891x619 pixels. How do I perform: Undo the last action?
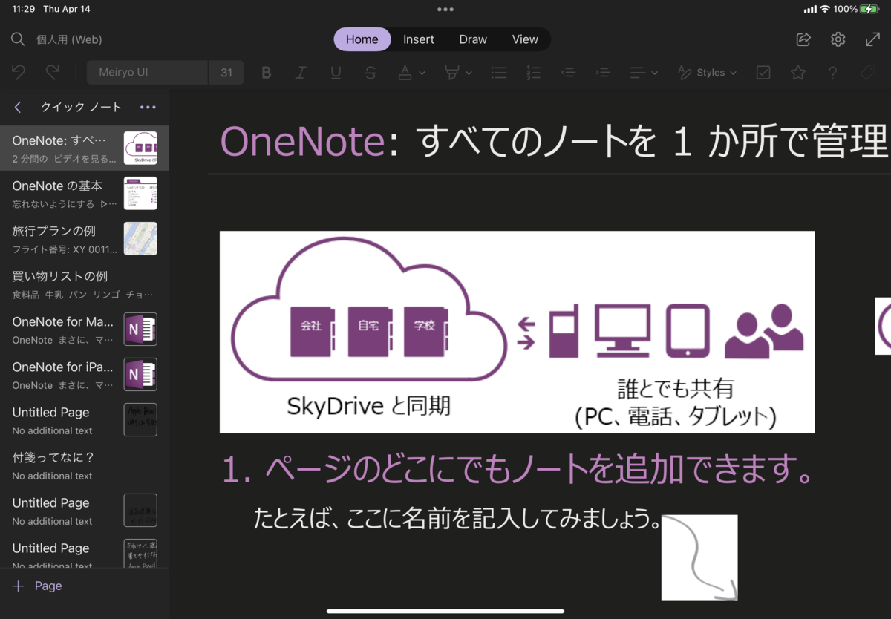pos(19,72)
